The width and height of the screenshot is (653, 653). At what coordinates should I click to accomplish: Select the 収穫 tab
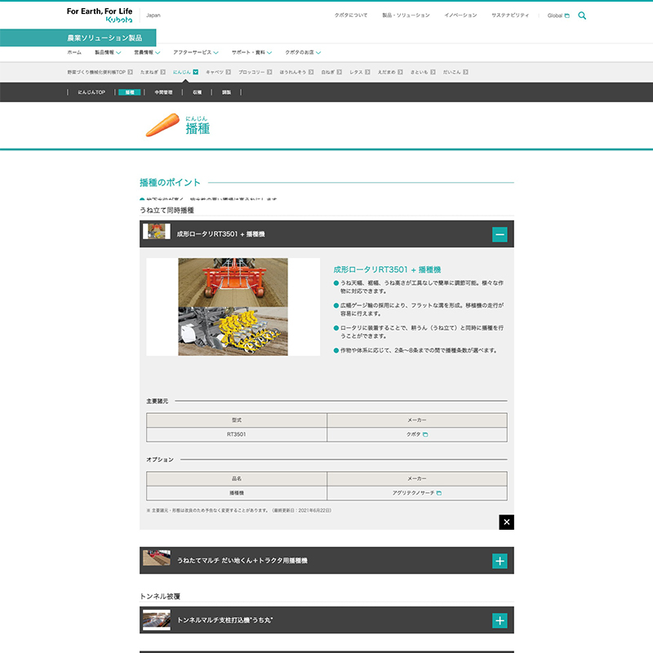coord(198,92)
